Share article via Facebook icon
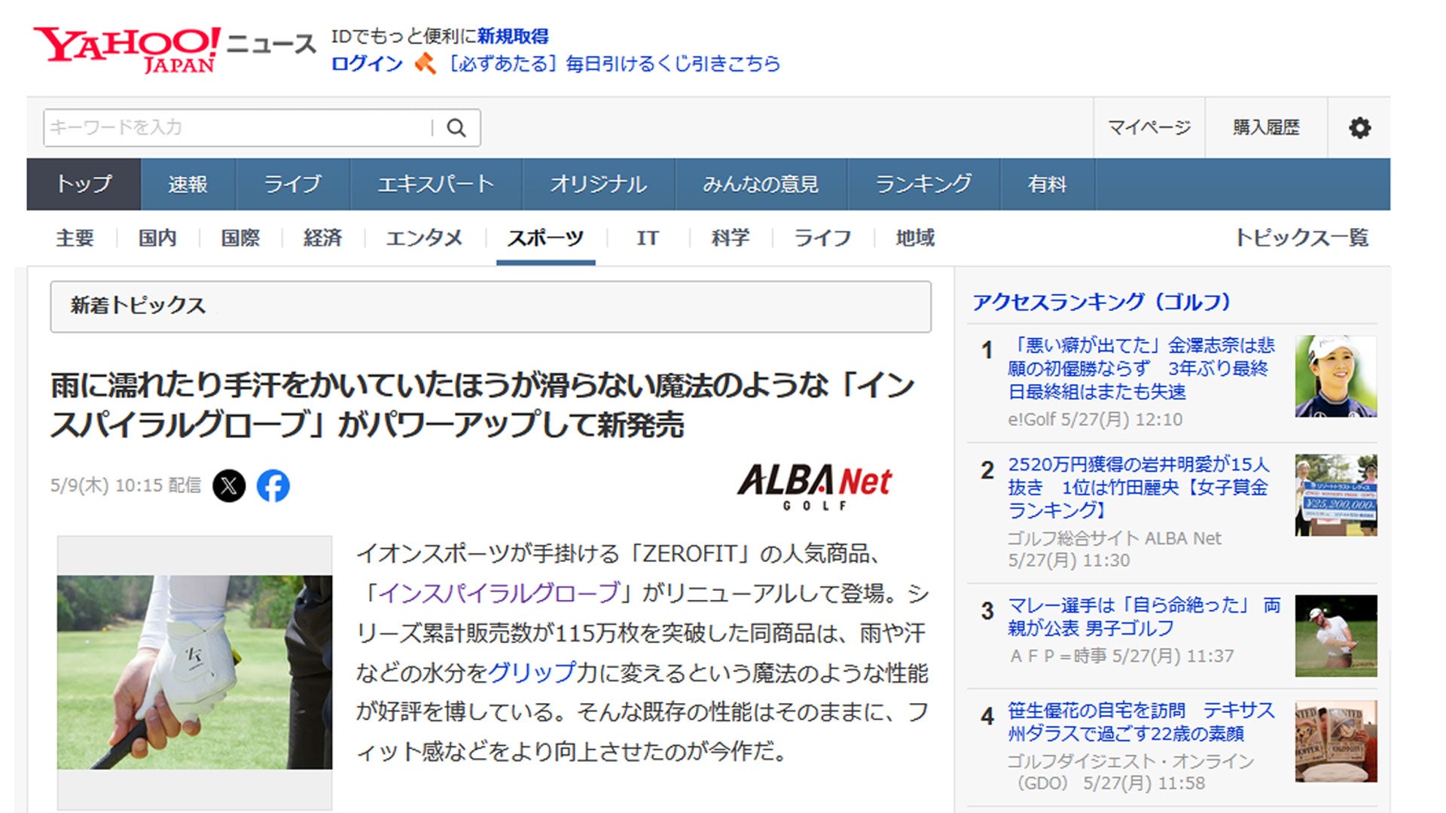This screenshot has height=813, width=1446. click(x=273, y=486)
